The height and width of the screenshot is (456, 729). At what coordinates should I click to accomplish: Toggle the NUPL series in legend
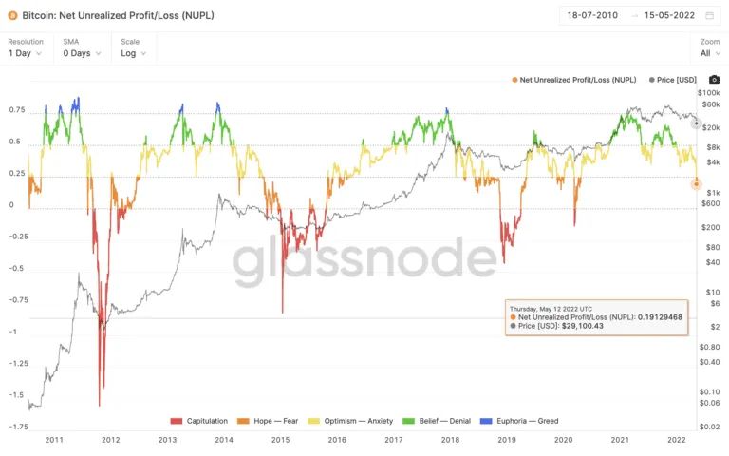(574, 80)
